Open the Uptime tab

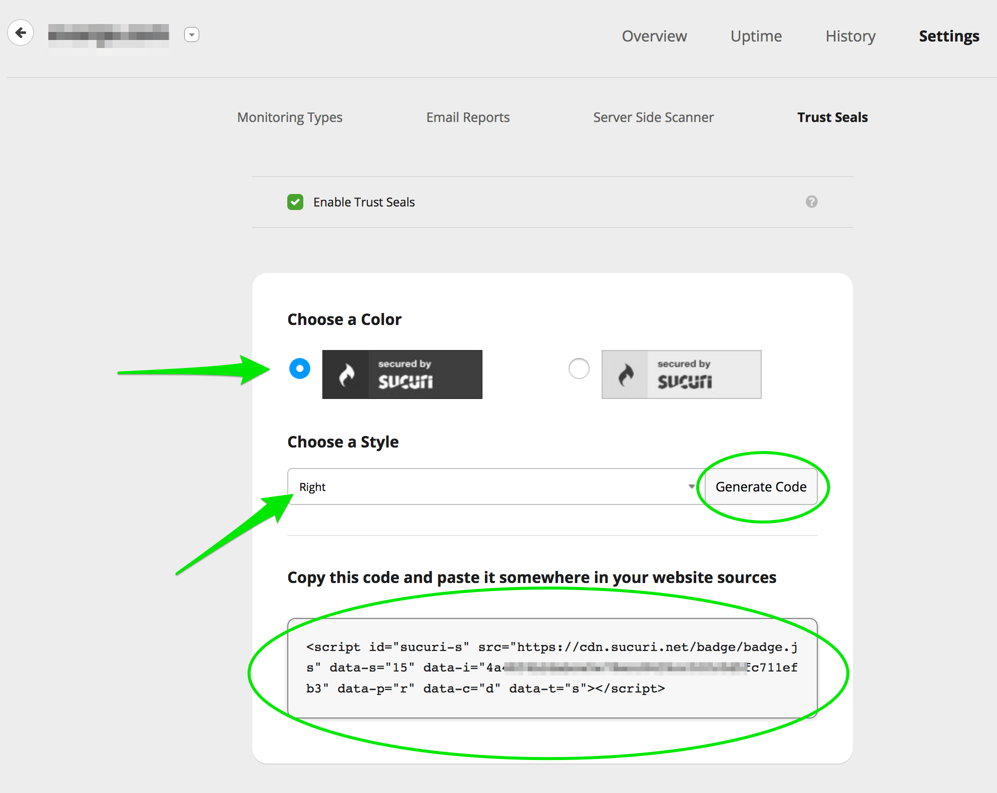click(756, 36)
